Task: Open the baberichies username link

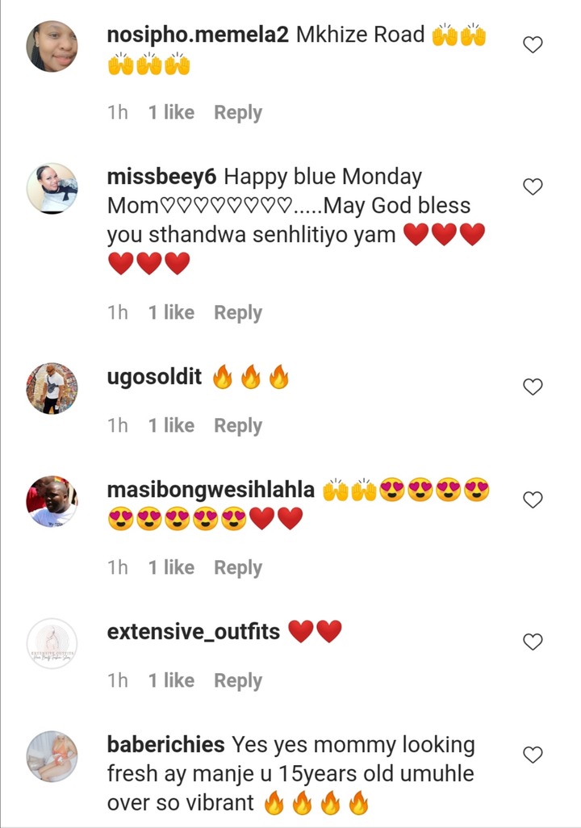Action: tap(166, 745)
